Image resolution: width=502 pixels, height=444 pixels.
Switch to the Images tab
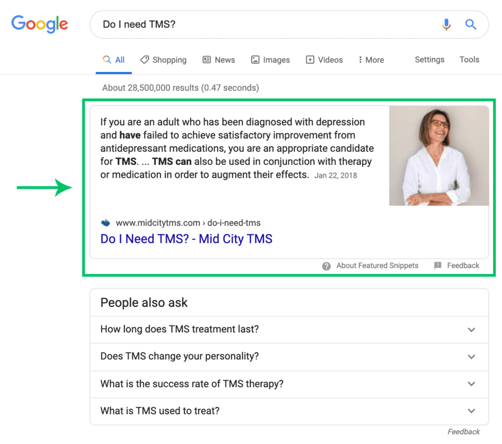(271, 60)
